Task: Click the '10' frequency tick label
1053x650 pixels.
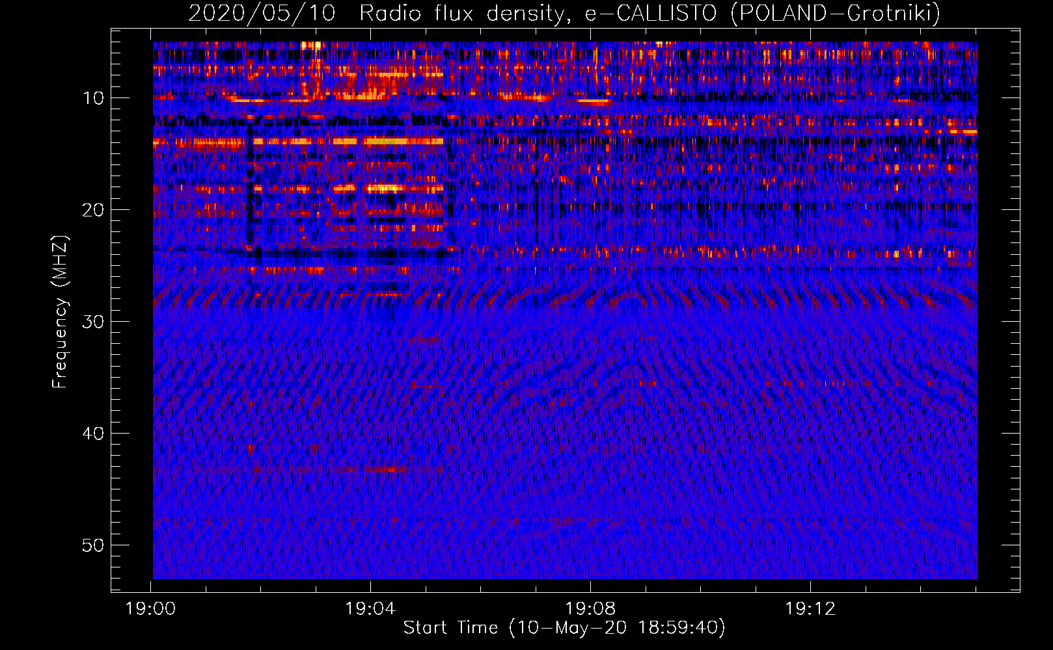Action: (x=94, y=98)
